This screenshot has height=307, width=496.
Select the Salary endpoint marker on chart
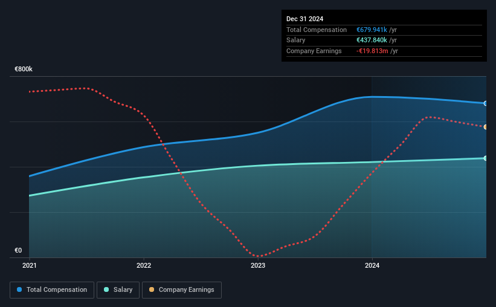485,158
